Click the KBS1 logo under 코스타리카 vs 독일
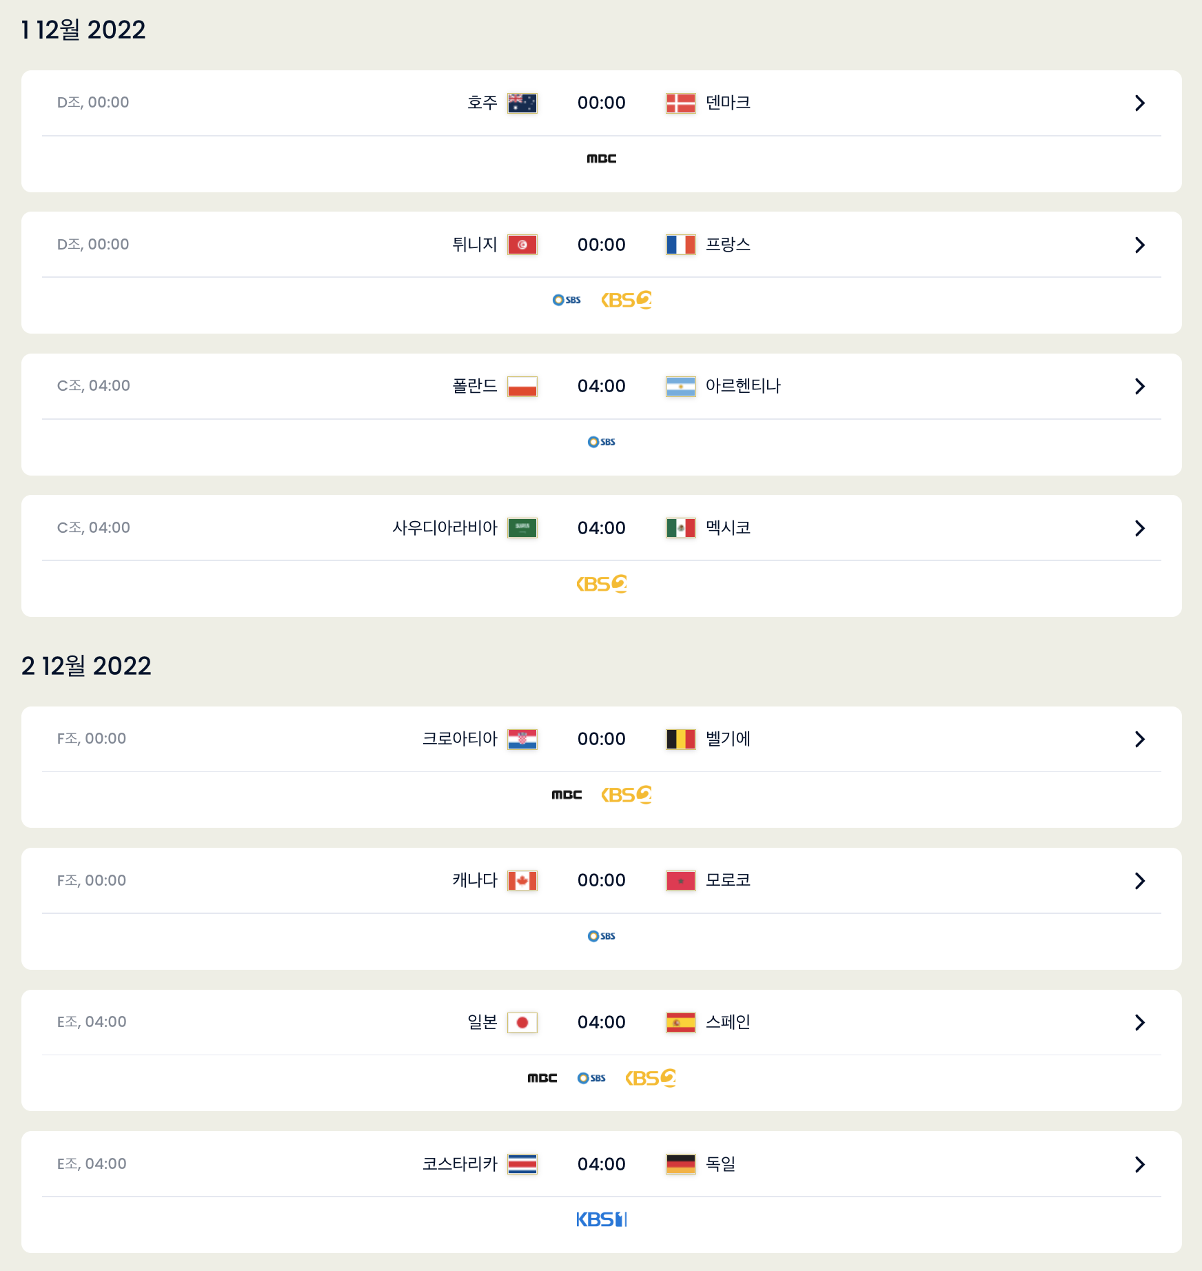The height and width of the screenshot is (1271, 1202). 601,1219
